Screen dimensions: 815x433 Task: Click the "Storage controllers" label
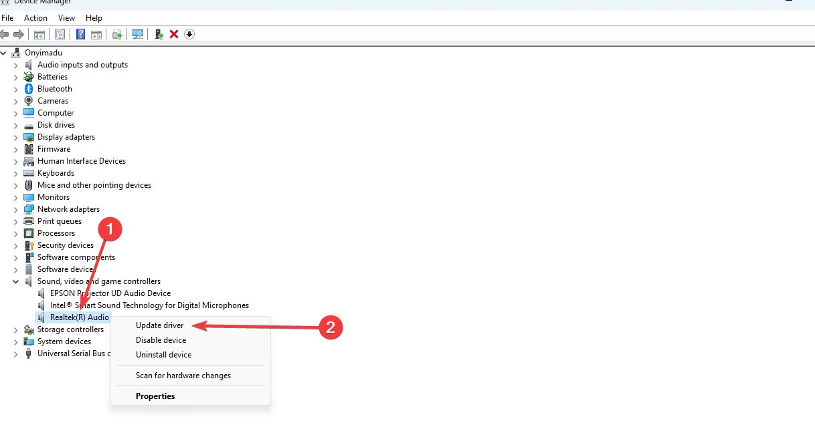(x=70, y=329)
